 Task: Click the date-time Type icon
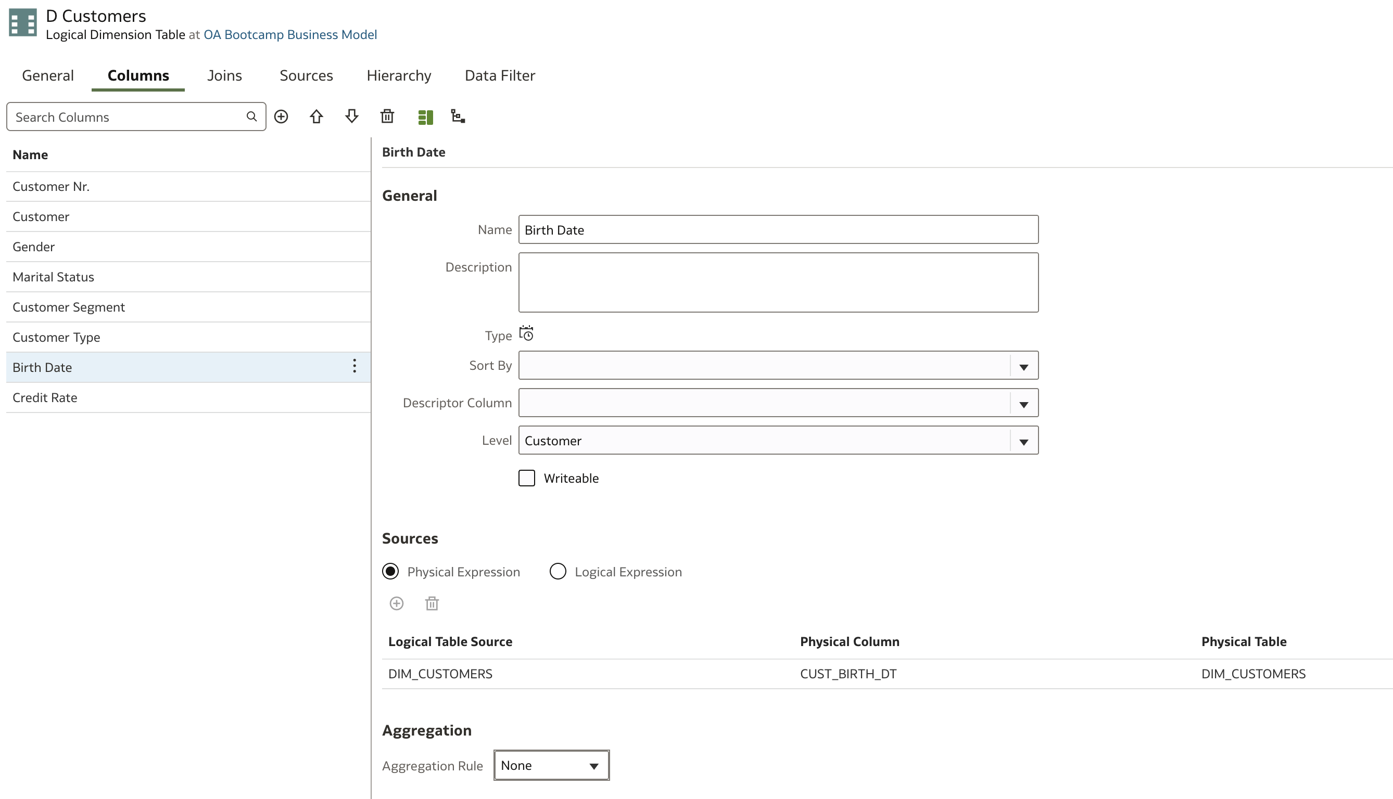pyautogui.click(x=527, y=333)
